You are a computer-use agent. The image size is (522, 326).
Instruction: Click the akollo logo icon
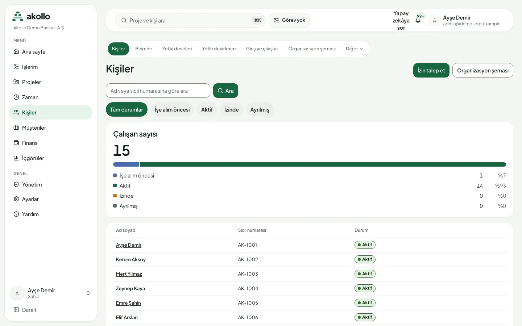coord(18,16)
